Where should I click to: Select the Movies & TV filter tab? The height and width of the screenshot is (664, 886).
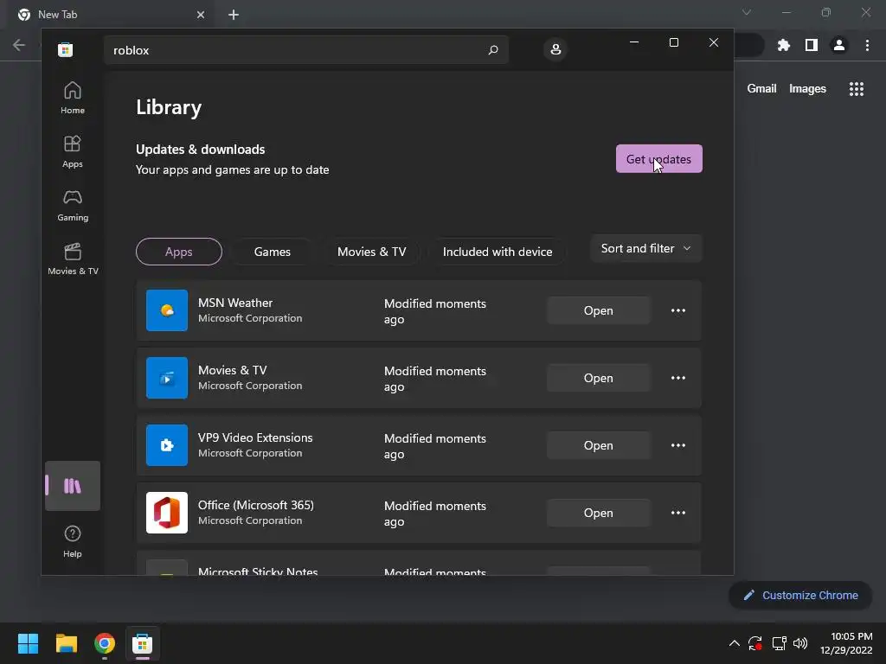[x=371, y=252]
